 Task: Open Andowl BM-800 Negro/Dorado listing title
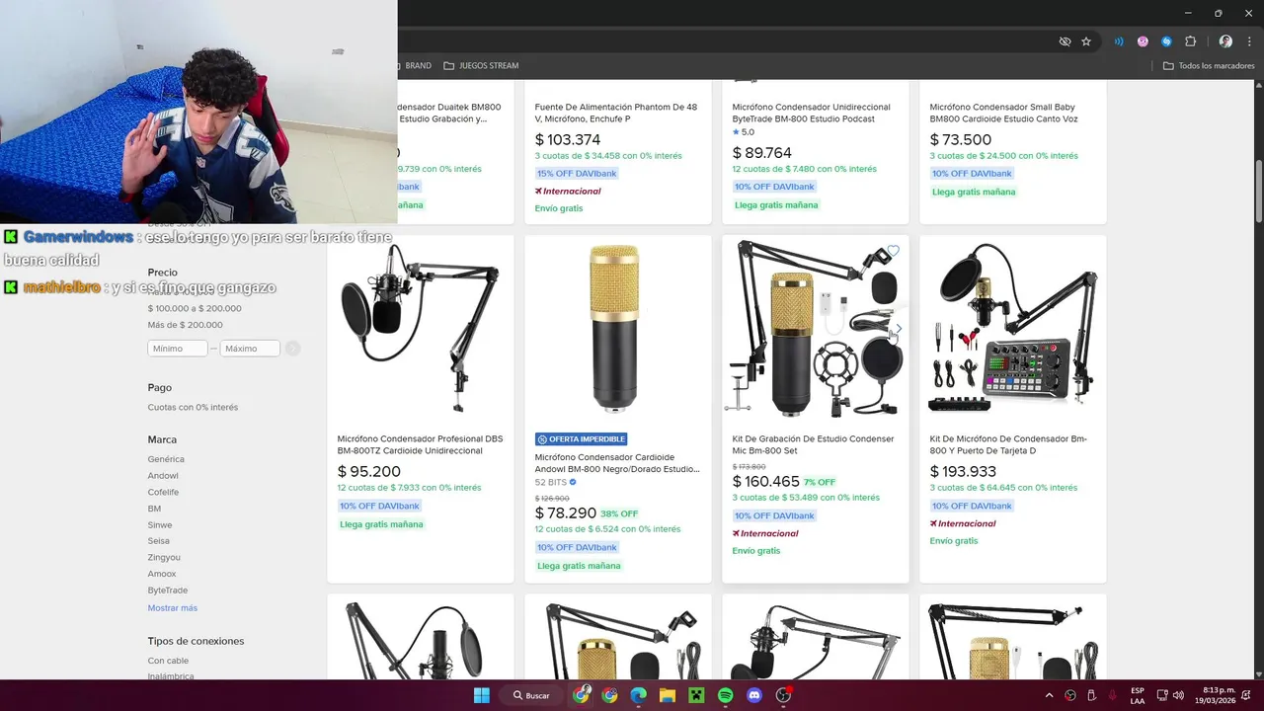point(617,463)
